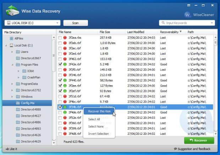Collapse the Local Disk (C:) tree node

[x=6, y=45]
